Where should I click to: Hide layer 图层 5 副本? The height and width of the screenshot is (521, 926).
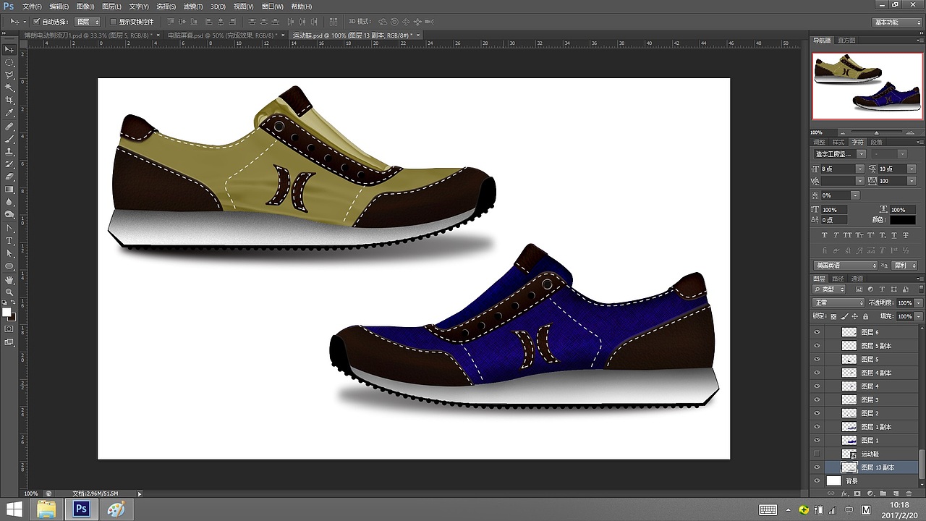[x=817, y=346]
